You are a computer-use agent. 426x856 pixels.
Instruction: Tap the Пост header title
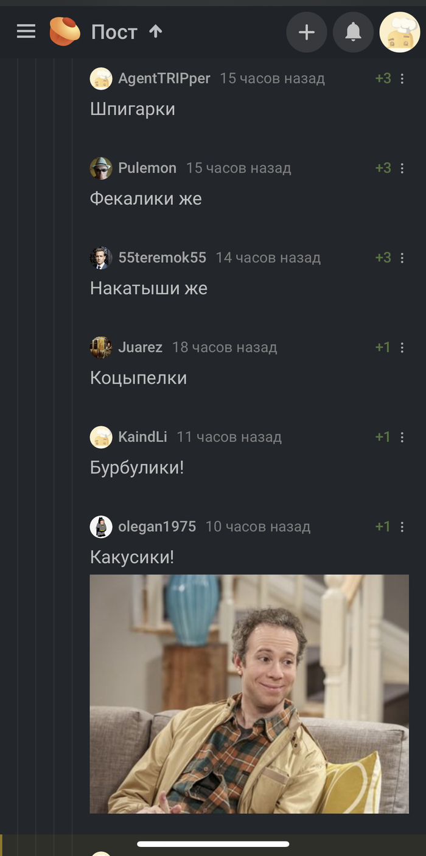[x=114, y=32]
